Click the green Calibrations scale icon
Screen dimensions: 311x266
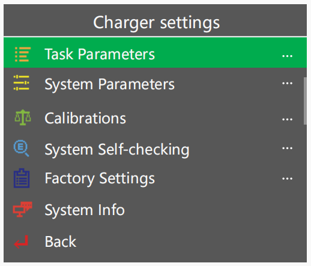tap(23, 117)
